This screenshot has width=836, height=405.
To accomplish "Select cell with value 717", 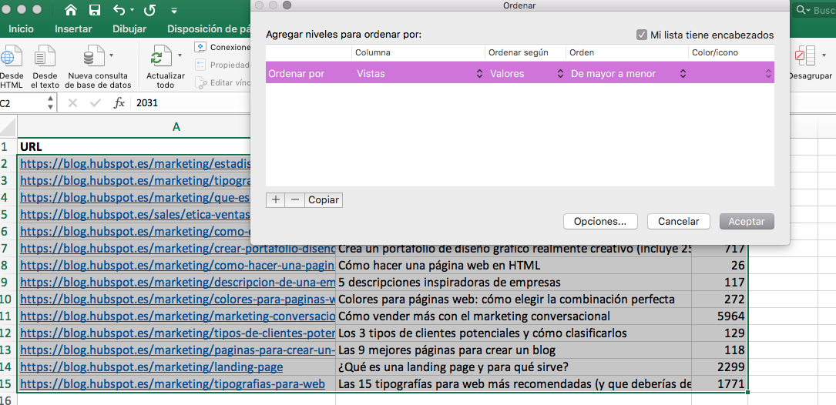I will pyautogui.click(x=720, y=250).
